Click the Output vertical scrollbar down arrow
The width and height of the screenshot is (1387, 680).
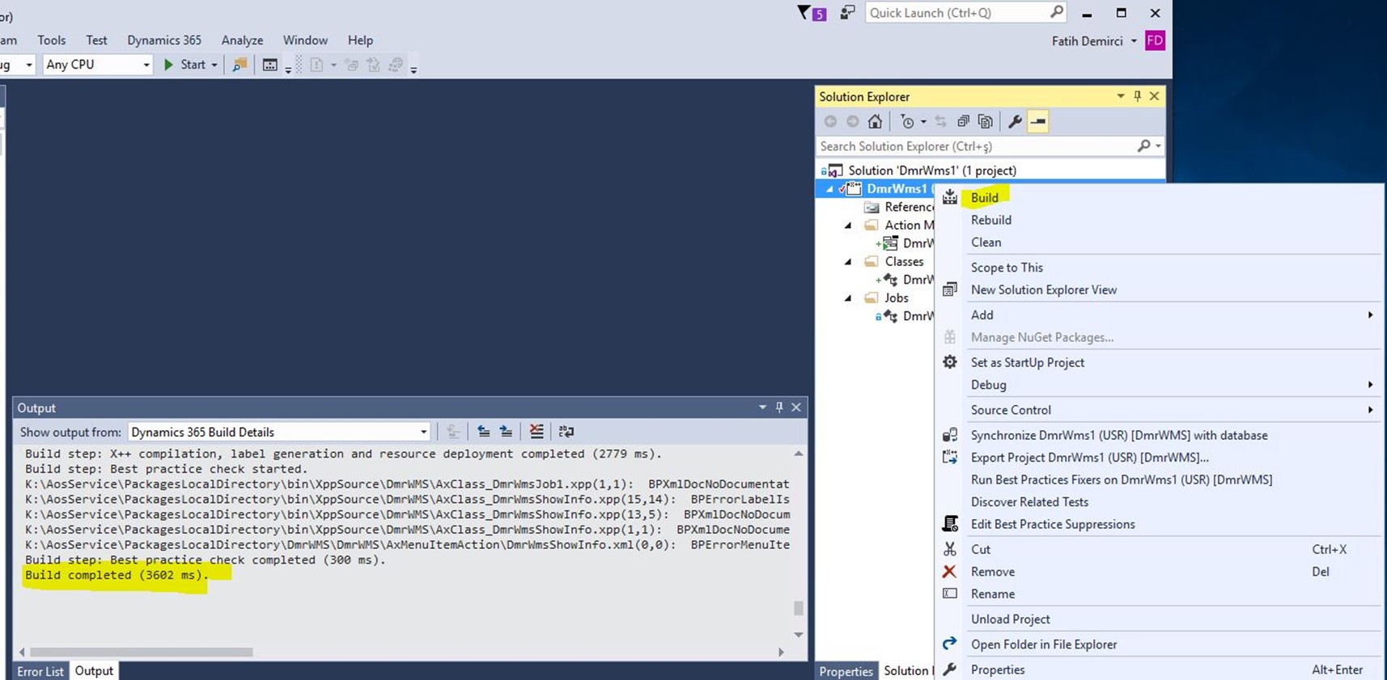click(x=799, y=635)
